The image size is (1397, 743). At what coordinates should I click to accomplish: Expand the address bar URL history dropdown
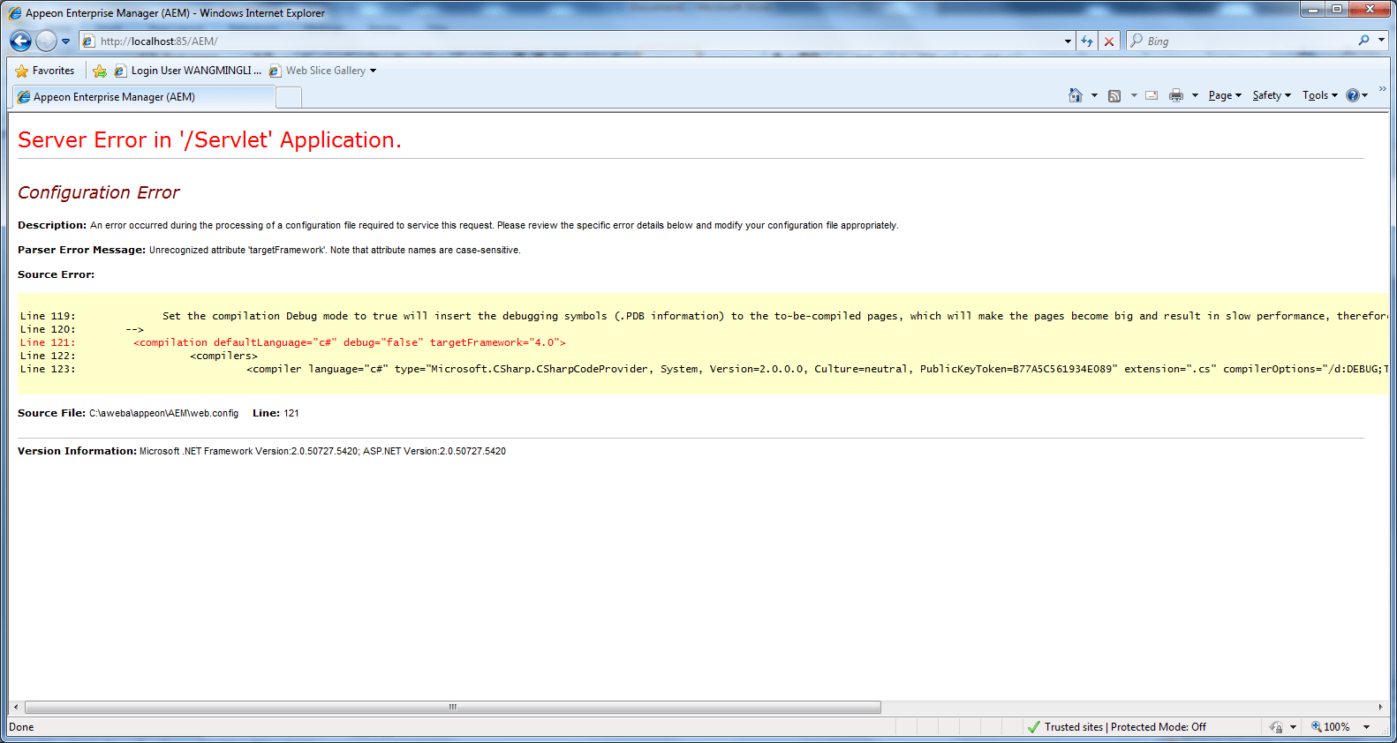pyautogui.click(x=1068, y=41)
